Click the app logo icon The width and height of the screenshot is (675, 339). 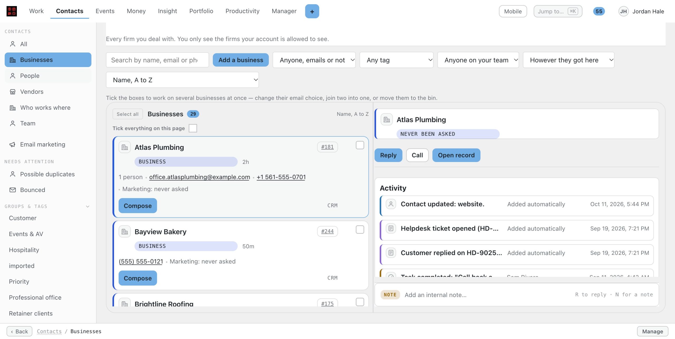[12, 11]
